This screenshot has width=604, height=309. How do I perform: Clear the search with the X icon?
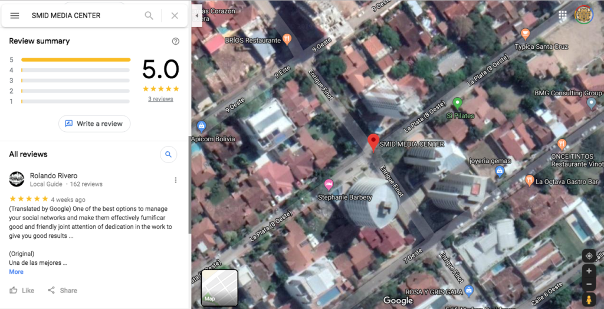coord(175,16)
